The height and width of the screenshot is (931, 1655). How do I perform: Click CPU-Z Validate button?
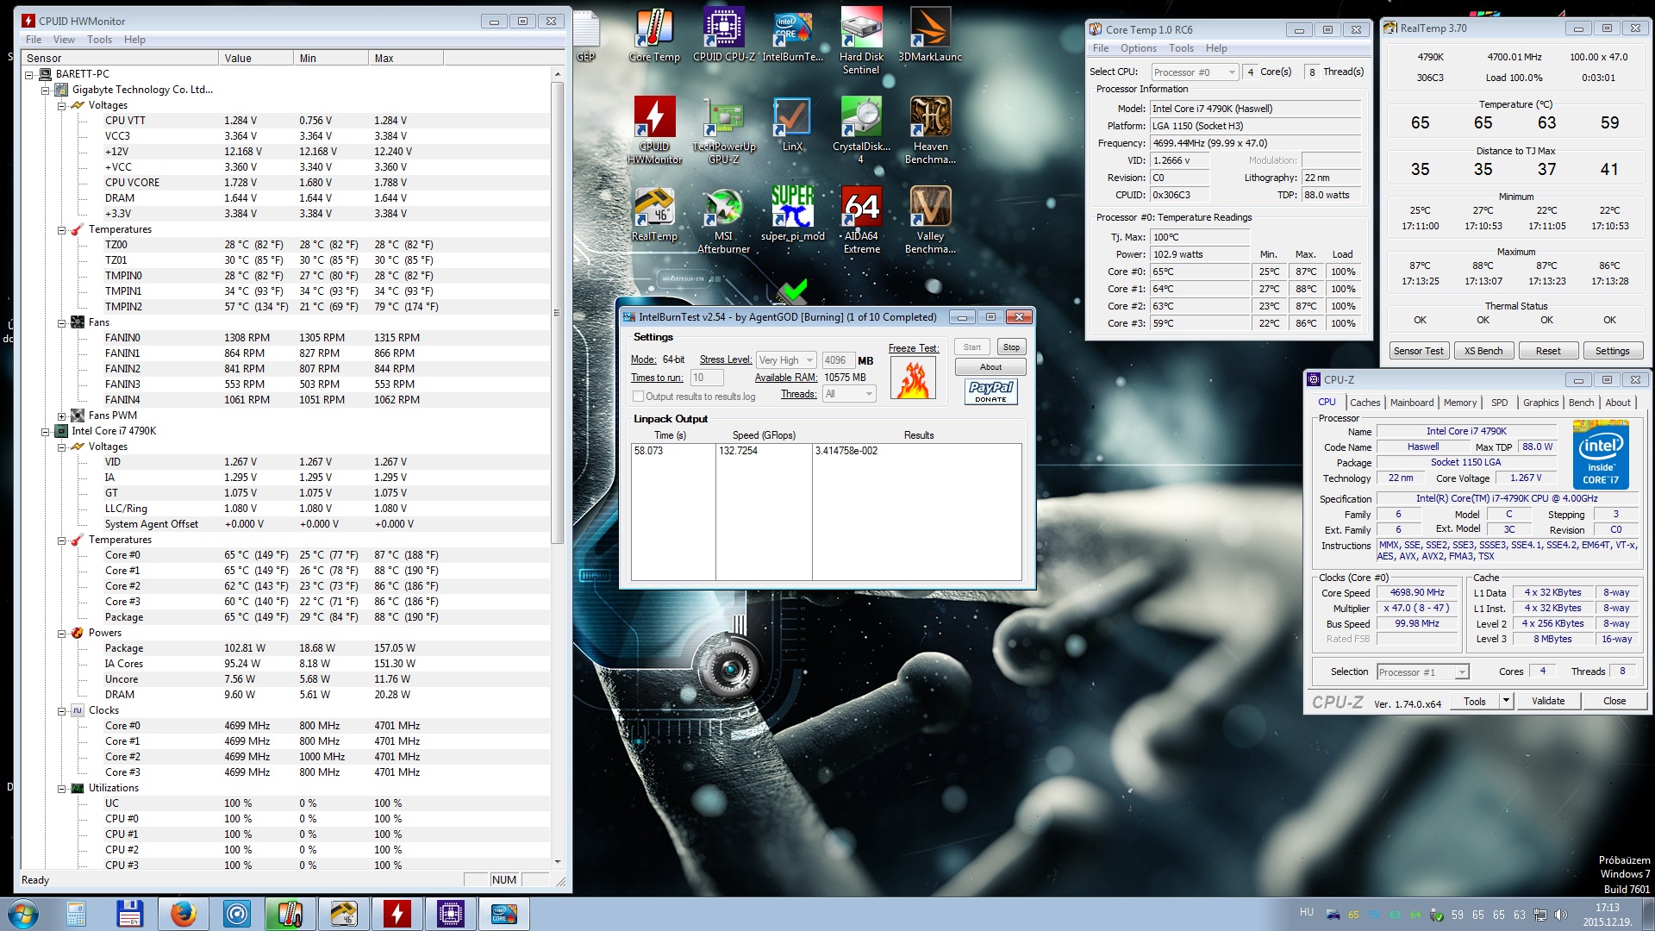coord(1547,701)
